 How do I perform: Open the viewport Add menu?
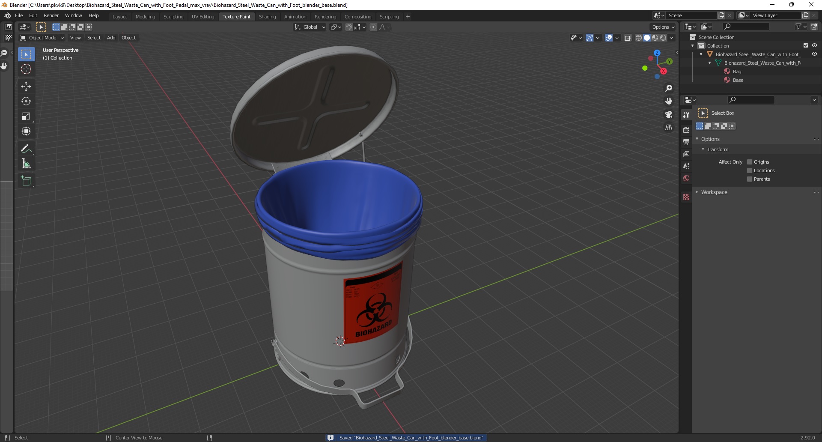click(x=111, y=38)
